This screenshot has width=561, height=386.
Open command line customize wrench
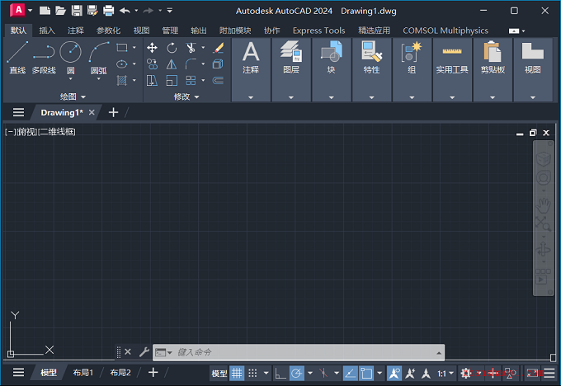144,352
